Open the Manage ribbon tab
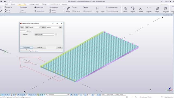The width and height of the screenshot is (174, 98). click(44, 4)
